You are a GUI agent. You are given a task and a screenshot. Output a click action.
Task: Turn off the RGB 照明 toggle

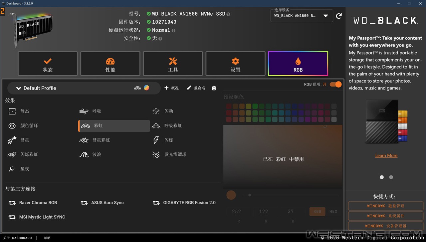click(x=335, y=84)
